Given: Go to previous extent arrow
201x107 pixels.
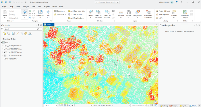Looking at the screenshot, I should 30,18.
